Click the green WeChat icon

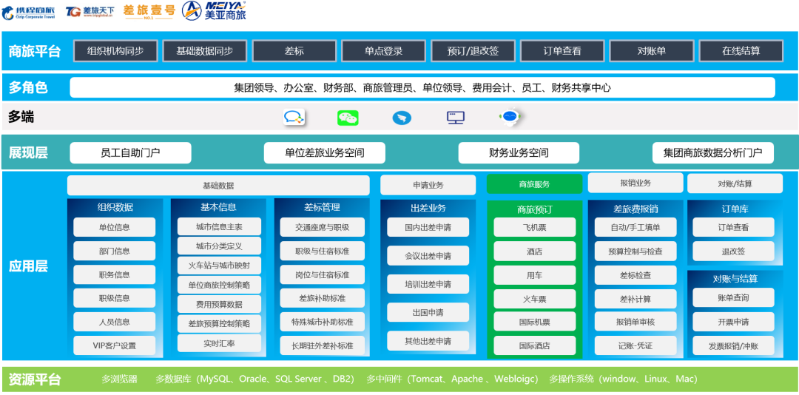pos(348,118)
